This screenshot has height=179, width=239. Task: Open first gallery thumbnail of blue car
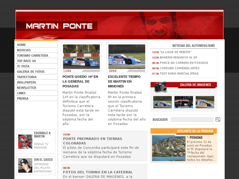tap(162, 102)
